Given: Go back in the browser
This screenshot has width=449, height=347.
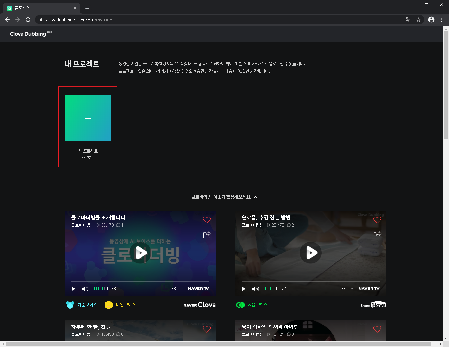Looking at the screenshot, I should [7, 20].
